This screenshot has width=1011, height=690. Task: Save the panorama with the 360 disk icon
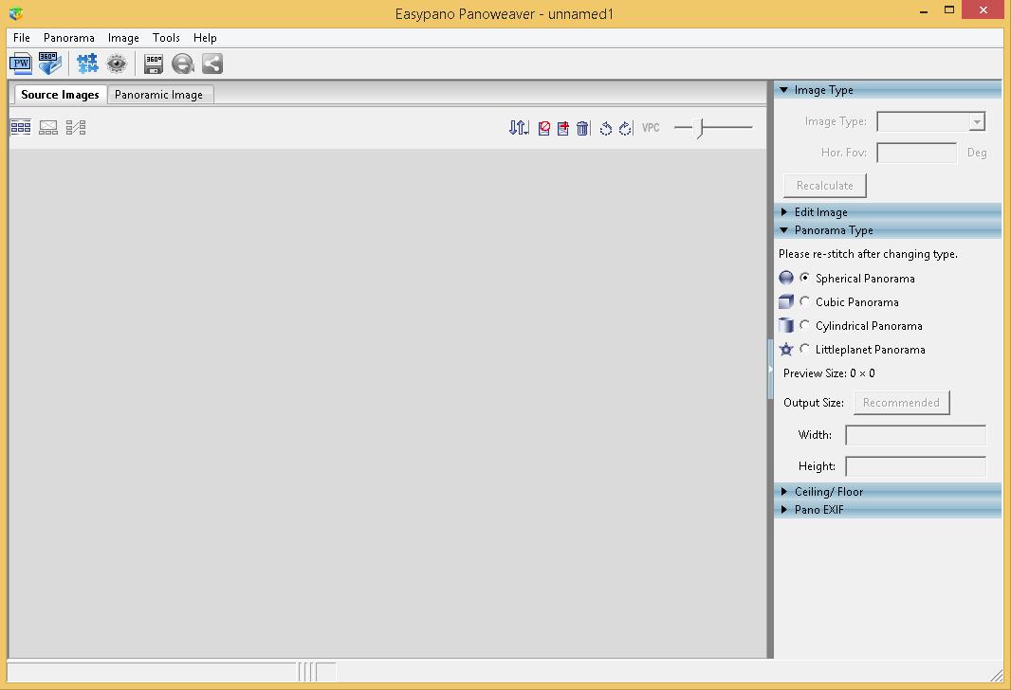tap(153, 63)
